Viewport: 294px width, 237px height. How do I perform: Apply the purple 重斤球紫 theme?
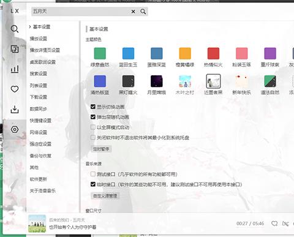(270, 53)
